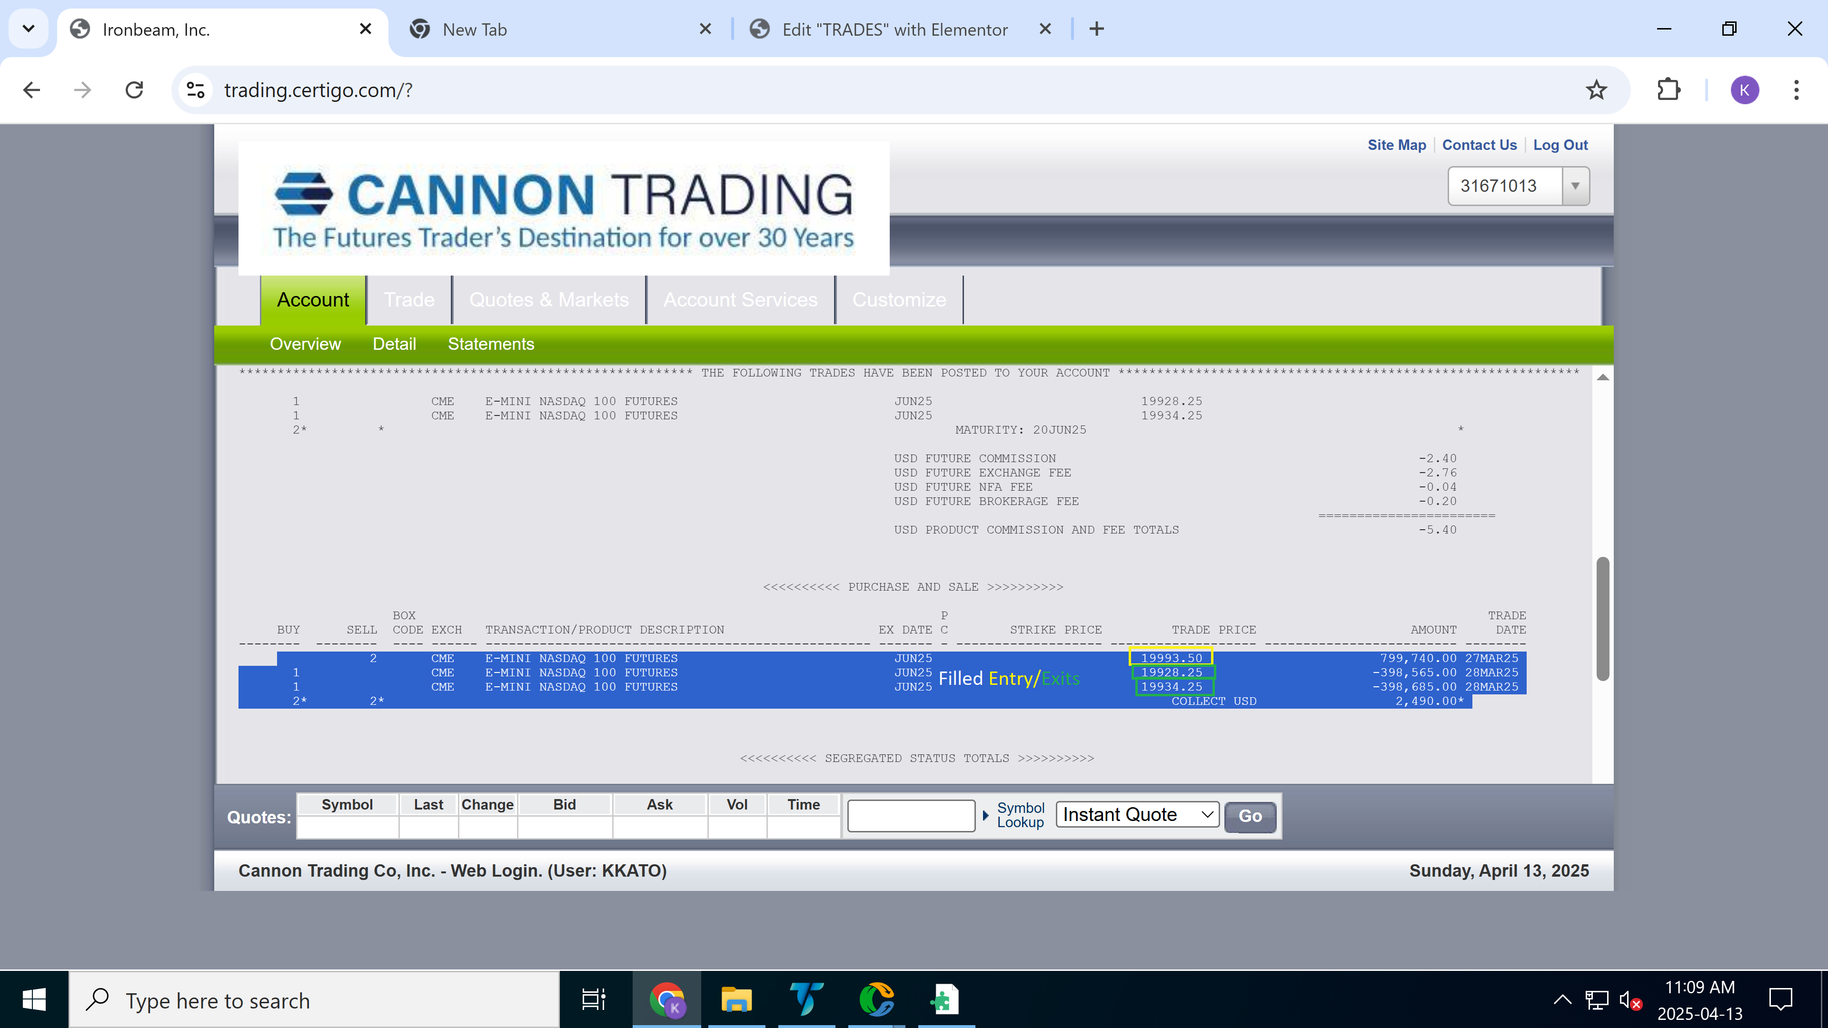Open the green document app in taskbar
The height and width of the screenshot is (1028, 1828).
point(946,999)
